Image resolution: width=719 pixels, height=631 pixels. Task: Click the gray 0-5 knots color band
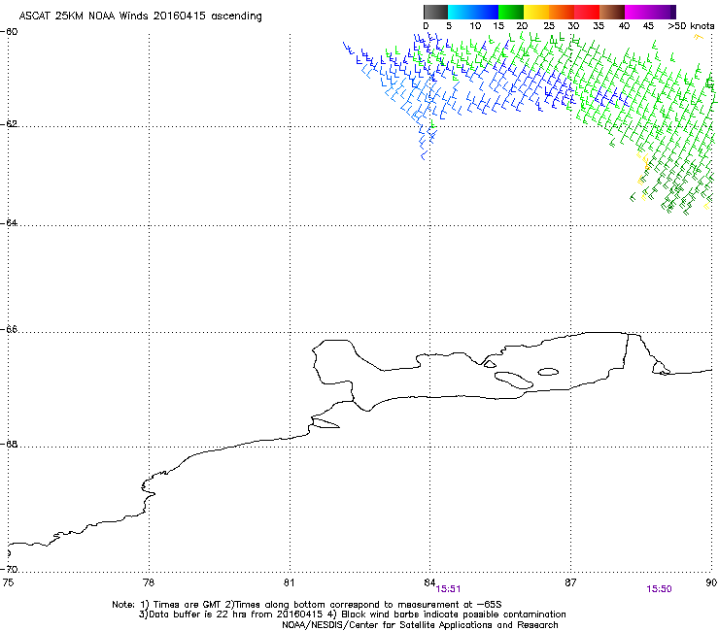[435, 12]
